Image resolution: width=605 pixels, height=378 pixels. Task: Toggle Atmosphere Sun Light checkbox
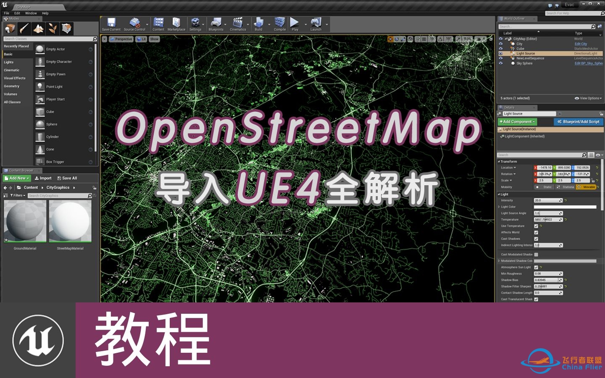tap(536, 267)
